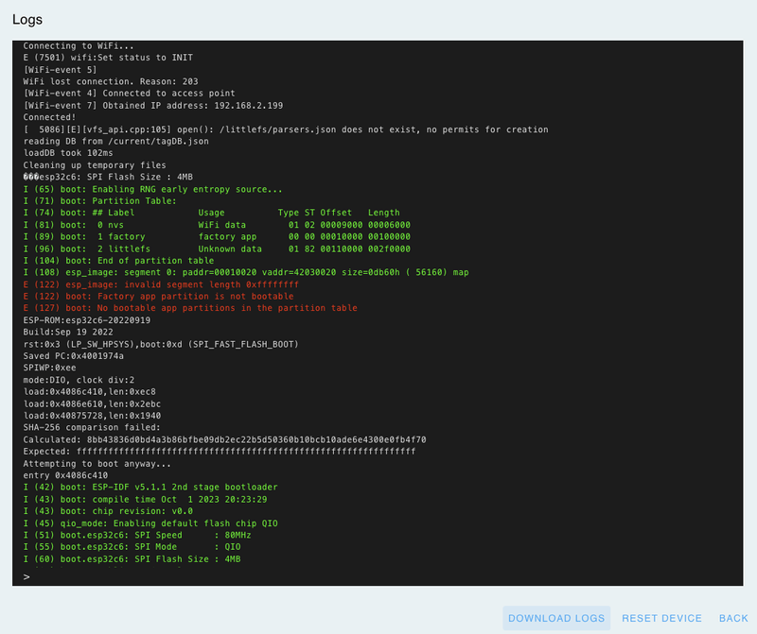The image size is (757, 634).
Task: Select the 'mode:DIO, clock div:2' line
Action: coord(79,380)
